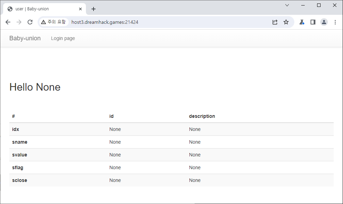Viewport: 343px width, 204px height.
Task: Click the Baby-union brand link
Action: (x=25, y=38)
